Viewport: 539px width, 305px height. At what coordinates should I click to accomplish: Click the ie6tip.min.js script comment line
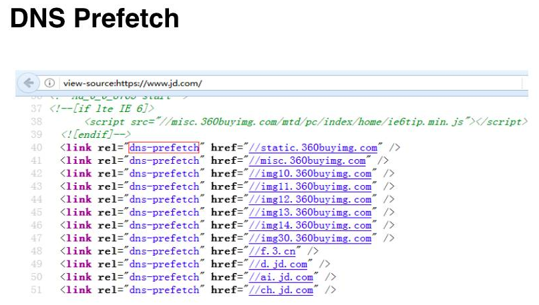pyautogui.click(x=306, y=122)
